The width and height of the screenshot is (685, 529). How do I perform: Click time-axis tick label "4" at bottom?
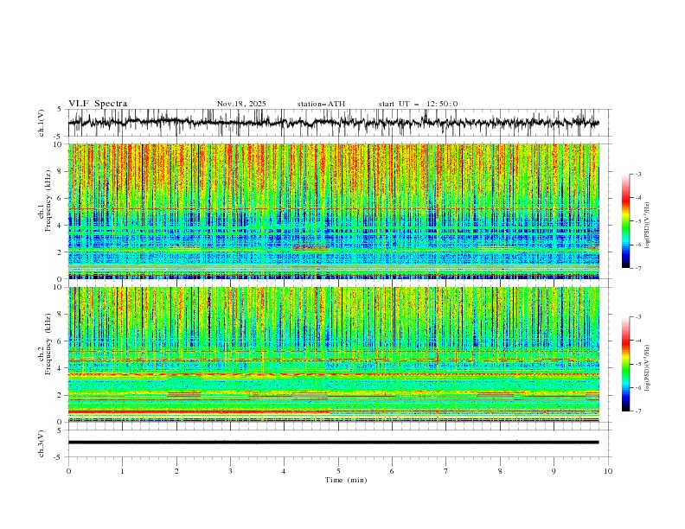pos(285,471)
